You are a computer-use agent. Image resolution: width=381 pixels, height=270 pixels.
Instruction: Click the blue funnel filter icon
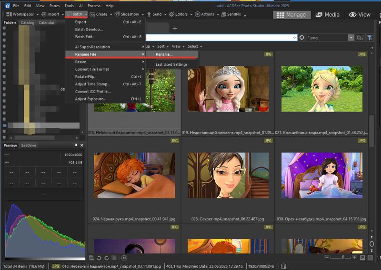(x=370, y=38)
